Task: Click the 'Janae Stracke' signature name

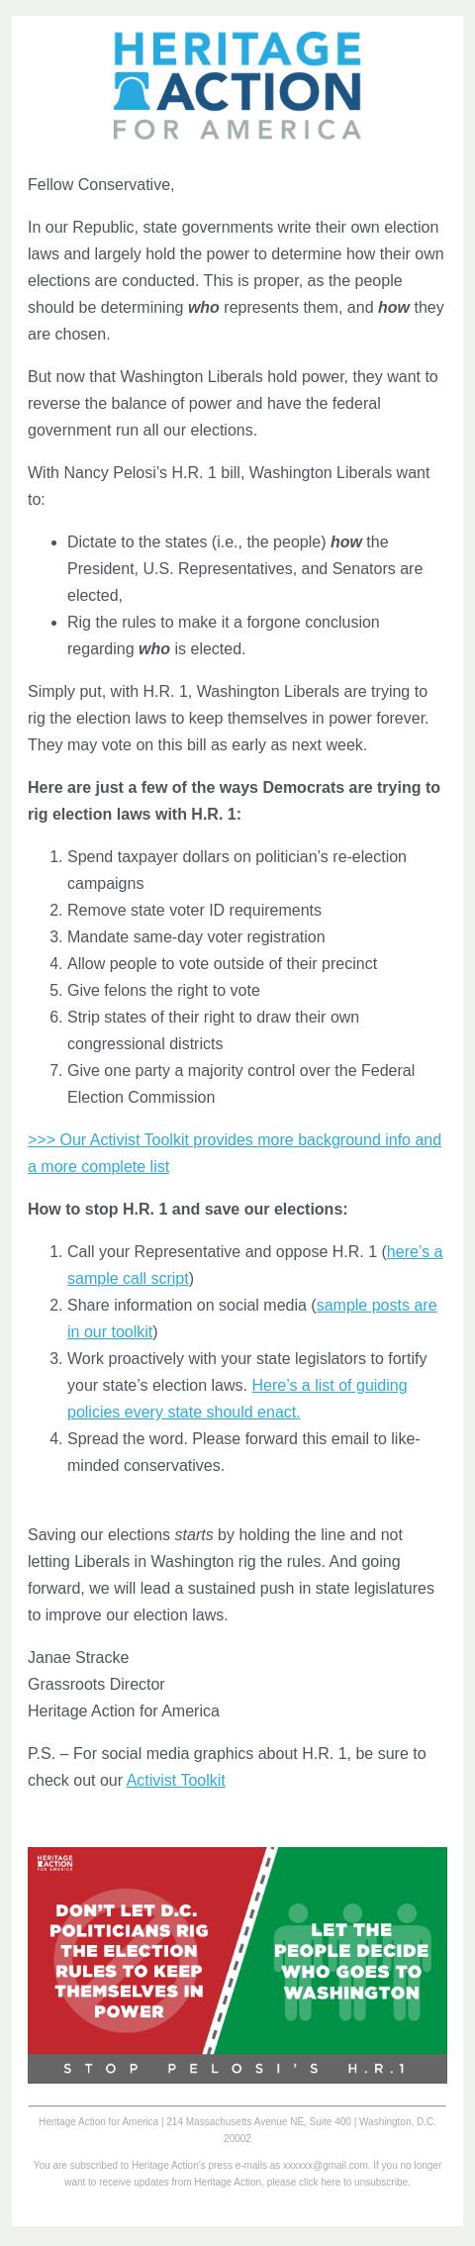Action: coord(78,1657)
